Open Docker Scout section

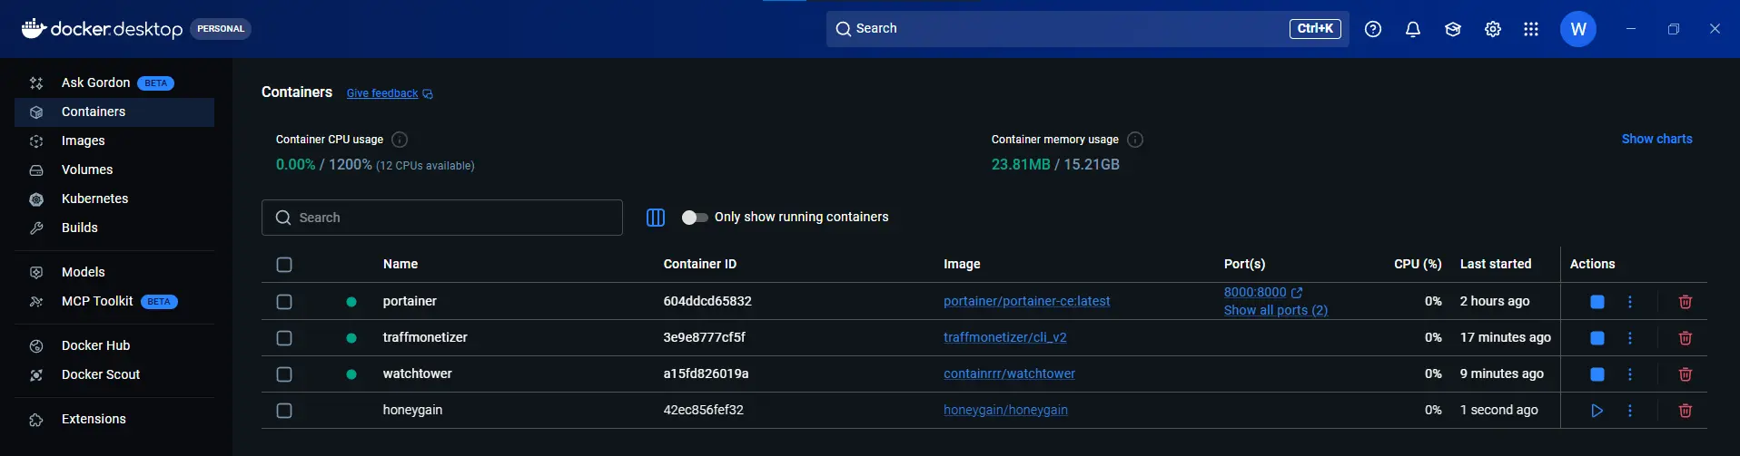point(114,375)
